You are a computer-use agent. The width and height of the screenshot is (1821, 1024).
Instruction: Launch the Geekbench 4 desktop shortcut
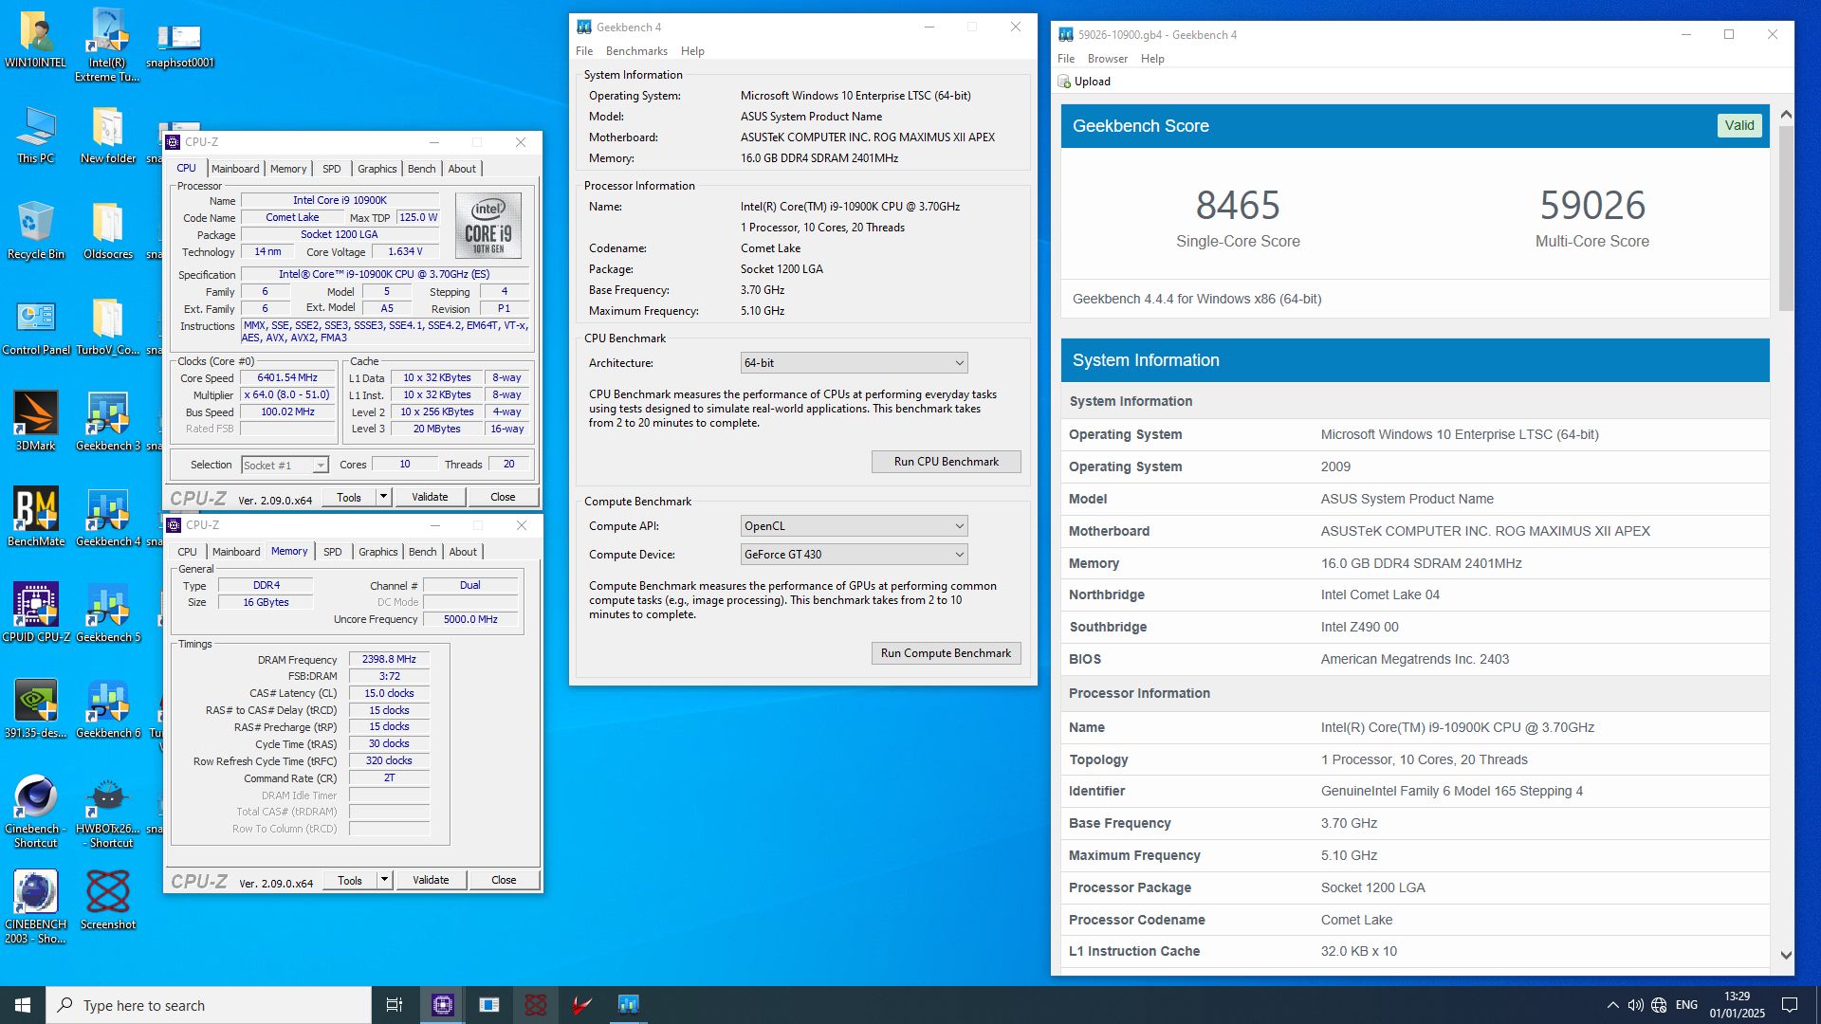coord(107,518)
